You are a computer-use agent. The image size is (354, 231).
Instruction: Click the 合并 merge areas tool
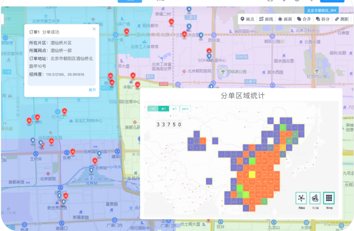304,19
